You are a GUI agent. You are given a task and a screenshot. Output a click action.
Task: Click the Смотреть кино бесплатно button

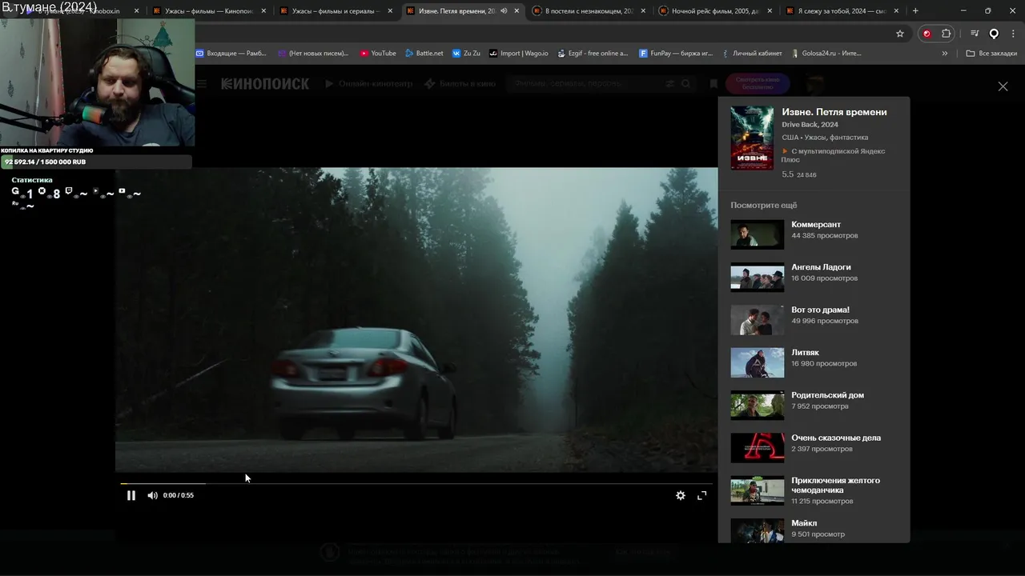[x=758, y=84]
